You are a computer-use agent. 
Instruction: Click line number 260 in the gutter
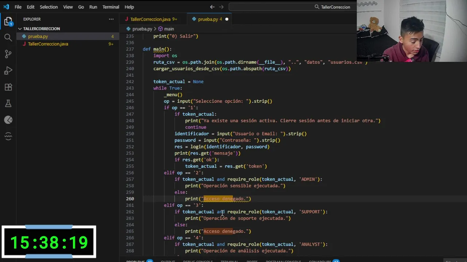tap(130, 199)
